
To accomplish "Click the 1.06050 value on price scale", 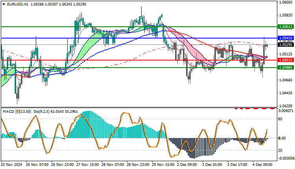I will (x=286, y=2).
